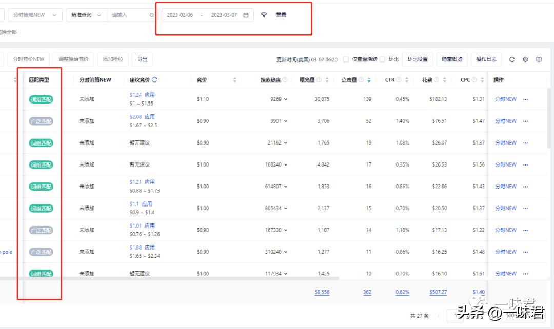
Task: Open the calendar icon in the date range picker
Action: point(246,15)
